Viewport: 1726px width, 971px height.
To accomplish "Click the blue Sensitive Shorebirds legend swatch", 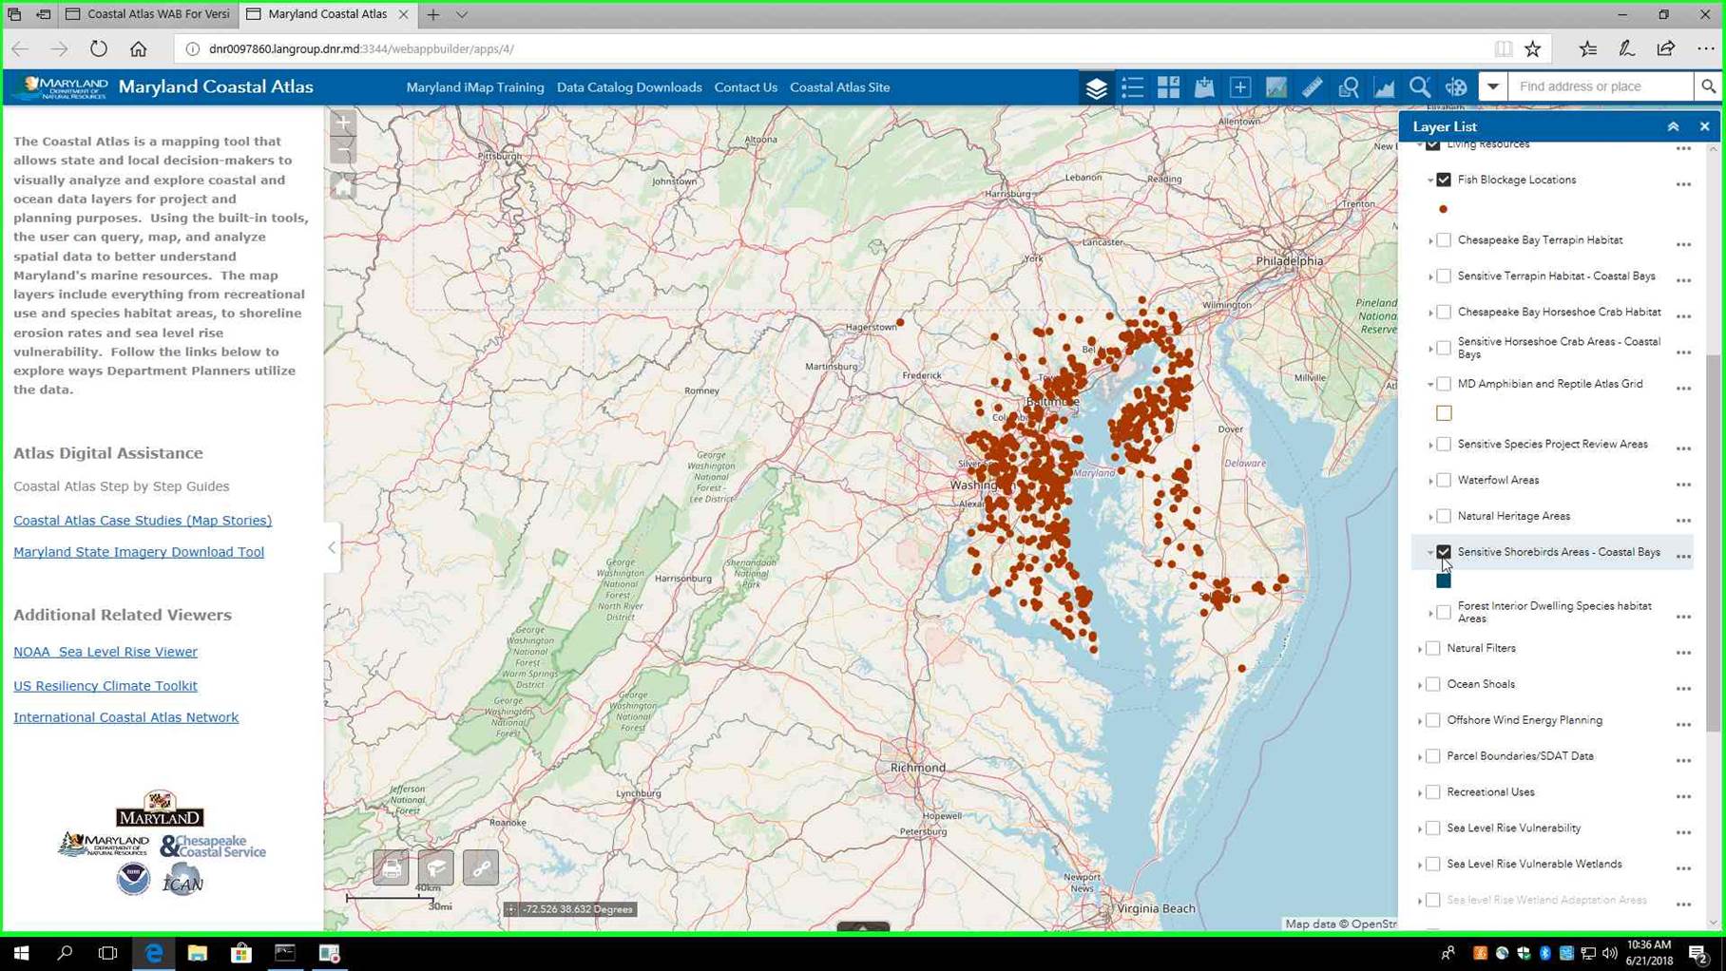I will (x=1444, y=581).
